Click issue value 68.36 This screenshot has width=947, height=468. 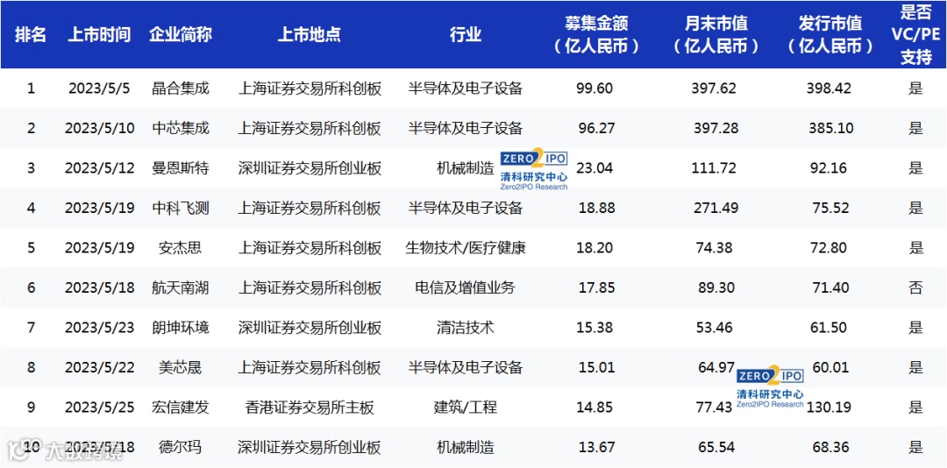(x=830, y=447)
